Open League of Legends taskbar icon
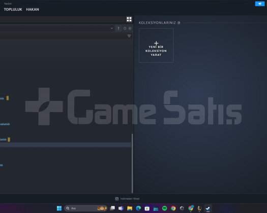The width and height of the screenshot is (267, 213). tap(199, 208)
